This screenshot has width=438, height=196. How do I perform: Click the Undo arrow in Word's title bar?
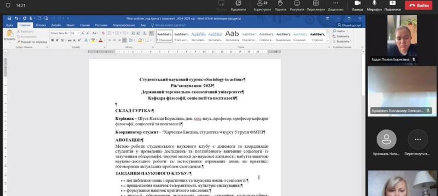pyautogui.click(x=16, y=18)
